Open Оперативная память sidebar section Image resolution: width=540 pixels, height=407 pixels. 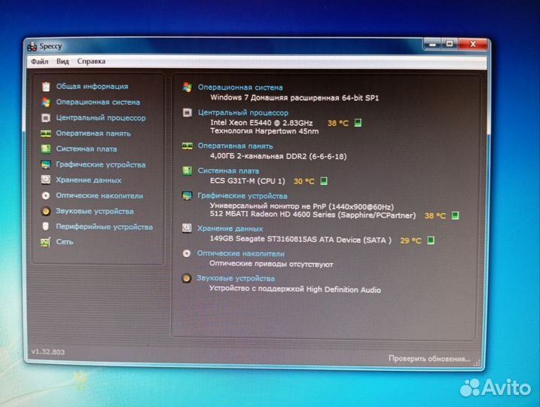(x=93, y=133)
